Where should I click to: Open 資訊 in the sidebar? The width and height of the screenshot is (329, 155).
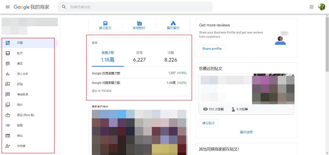pos(20,63)
